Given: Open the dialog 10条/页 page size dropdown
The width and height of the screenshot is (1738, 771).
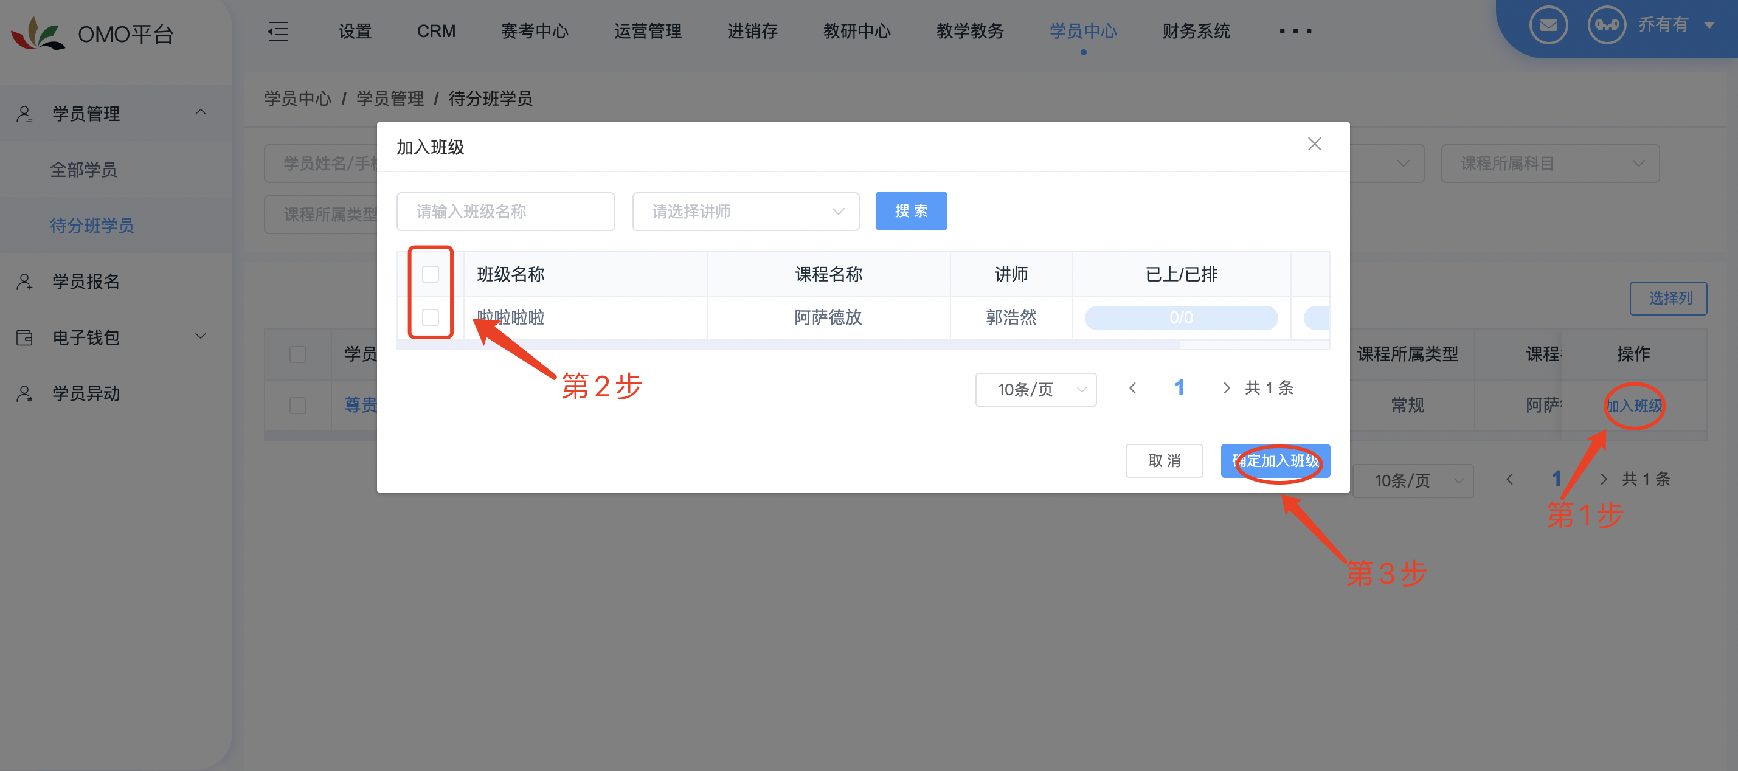Looking at the screenshot, I should 1036,389.
